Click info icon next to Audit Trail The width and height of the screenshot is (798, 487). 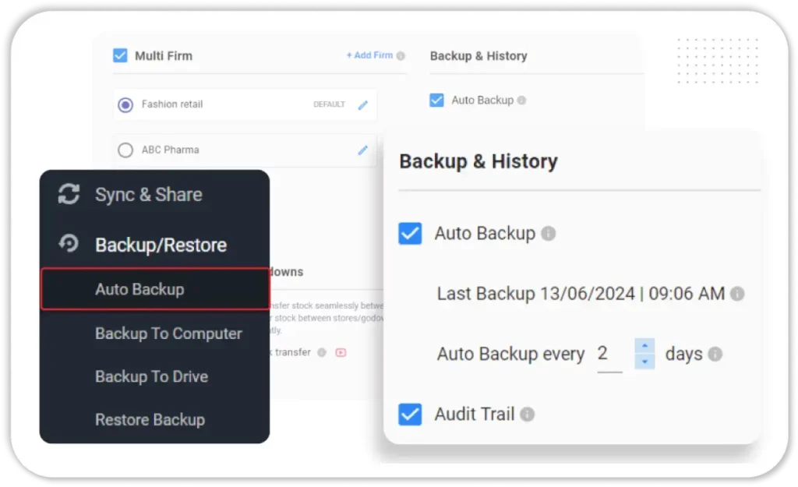tap(528, 415)
